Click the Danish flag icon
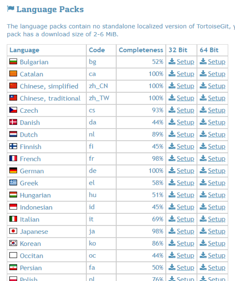The height and width of the screenshot is (281, 235). click(13, 122)
